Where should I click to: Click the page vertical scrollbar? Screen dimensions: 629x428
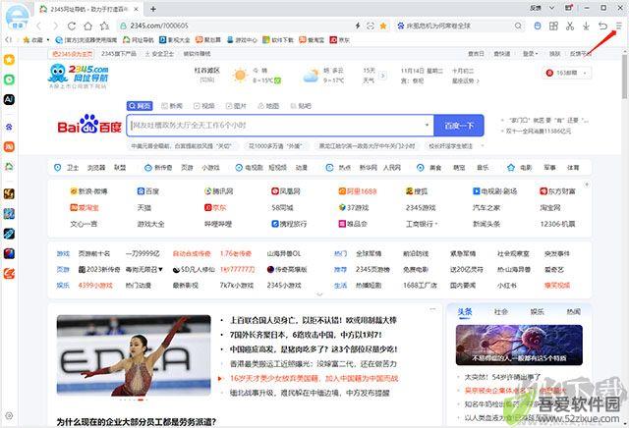click(x=624, y=77)
